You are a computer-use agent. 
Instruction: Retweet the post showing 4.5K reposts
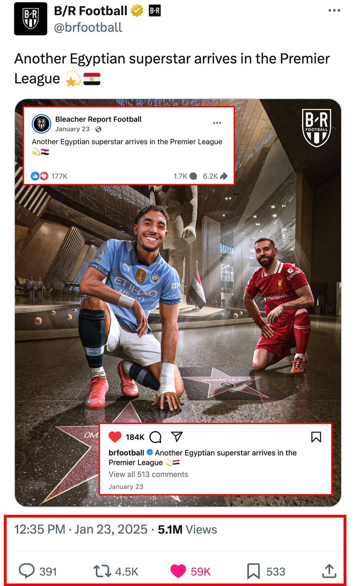[115, 571]
